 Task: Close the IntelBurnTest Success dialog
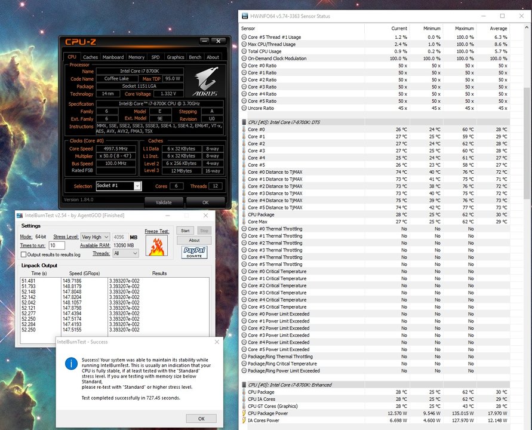tap(217, 342)
